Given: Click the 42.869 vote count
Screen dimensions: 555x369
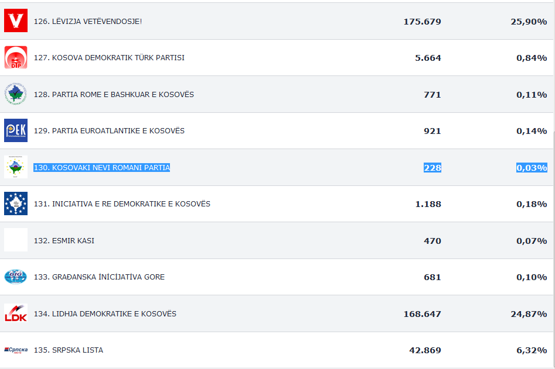Looking at the screenshot, I should pyautogui.click(x=425, y=350).
